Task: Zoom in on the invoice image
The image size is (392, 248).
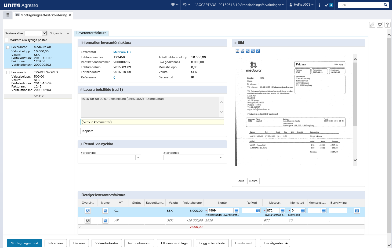Action: click(248, 51)
